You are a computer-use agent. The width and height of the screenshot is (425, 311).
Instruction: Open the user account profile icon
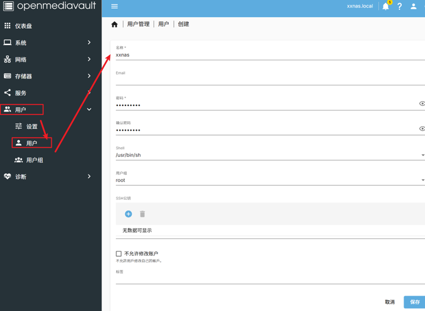pos(414,7)
